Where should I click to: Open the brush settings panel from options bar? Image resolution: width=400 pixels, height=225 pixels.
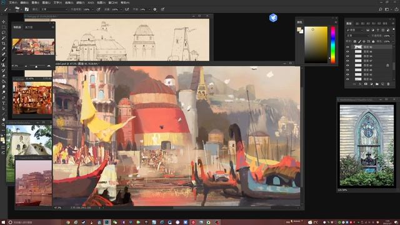26,9
